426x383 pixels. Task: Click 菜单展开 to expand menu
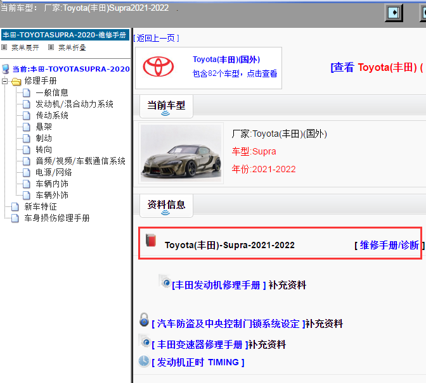[25, 47]
